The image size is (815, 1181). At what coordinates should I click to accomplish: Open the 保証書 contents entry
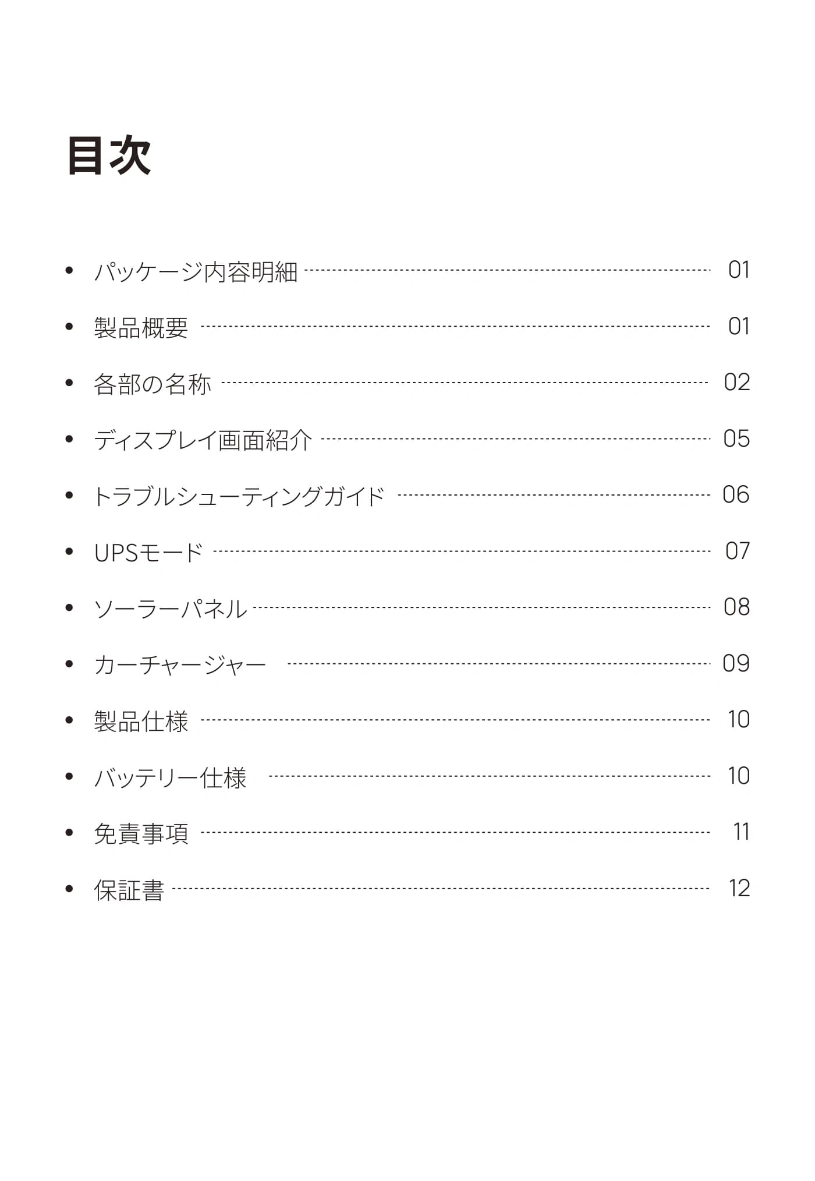[129, 890]
